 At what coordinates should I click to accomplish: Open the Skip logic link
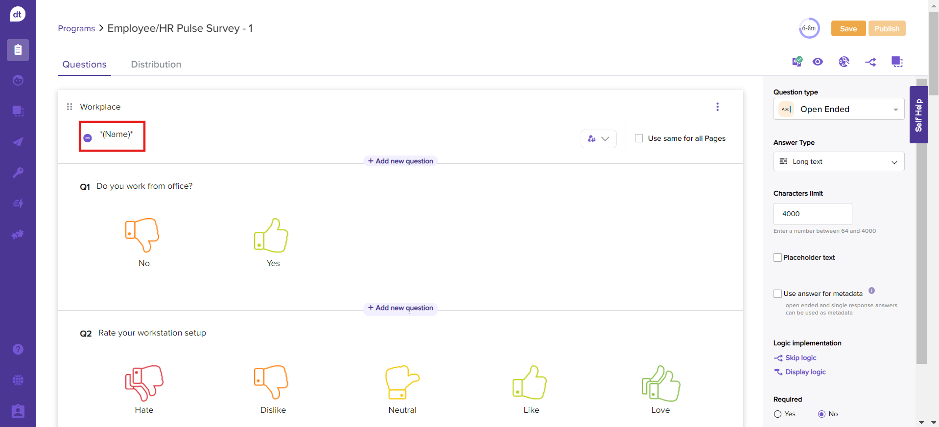[x=800, y=358]
